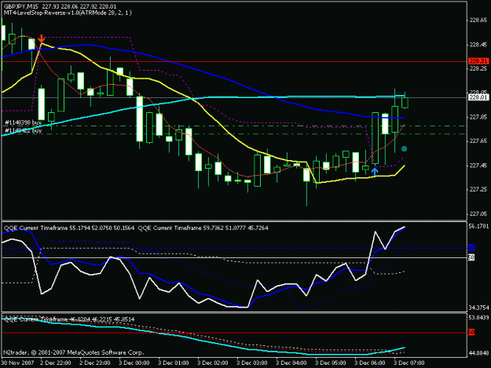The height and width of the screenshot is (368, 491).
Task: Select the red 228.31 price label
Action: point(478,61)
